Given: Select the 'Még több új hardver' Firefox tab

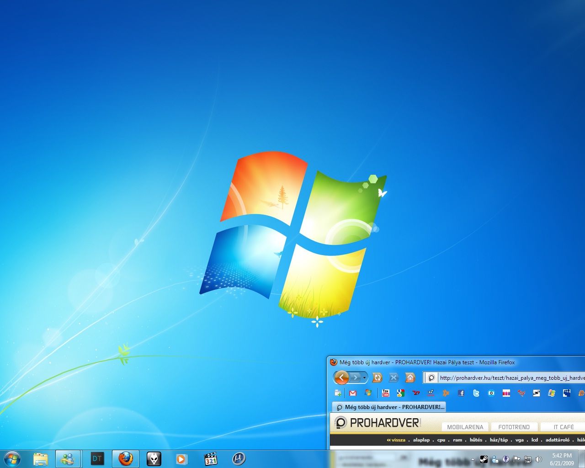Looking at the screenshot, I should 388,407.
